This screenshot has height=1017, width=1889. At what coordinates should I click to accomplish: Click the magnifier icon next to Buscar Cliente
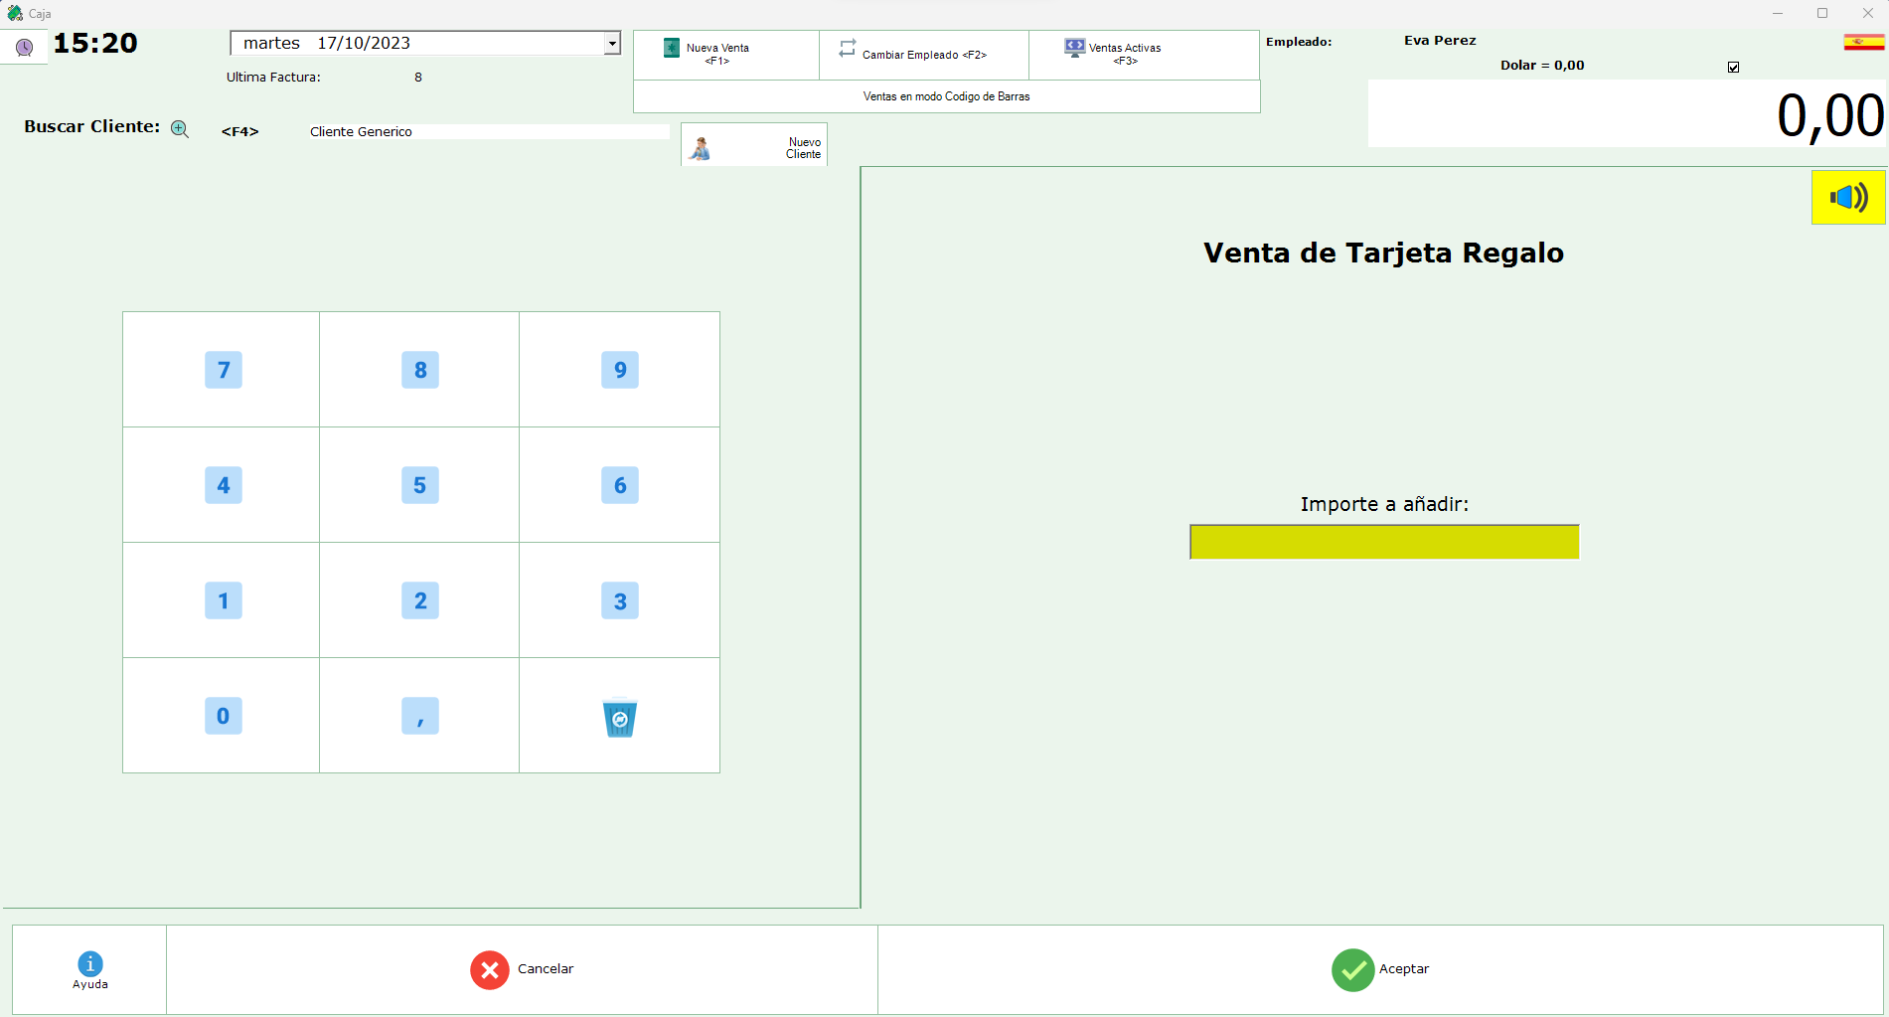[x=180, y=128]
